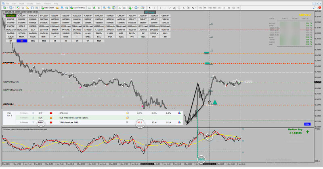Open the search magnifier icon
The width and height of the screenshot is (323, 169).
[314, 8]
